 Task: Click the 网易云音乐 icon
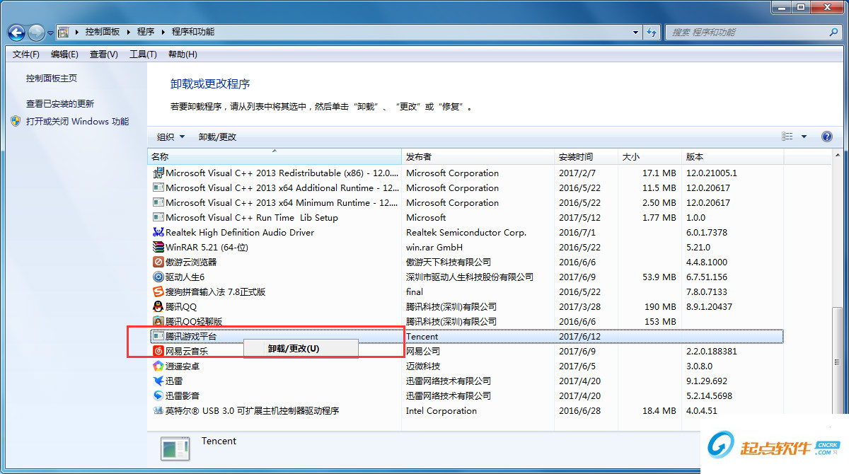(x=158, y=351)
